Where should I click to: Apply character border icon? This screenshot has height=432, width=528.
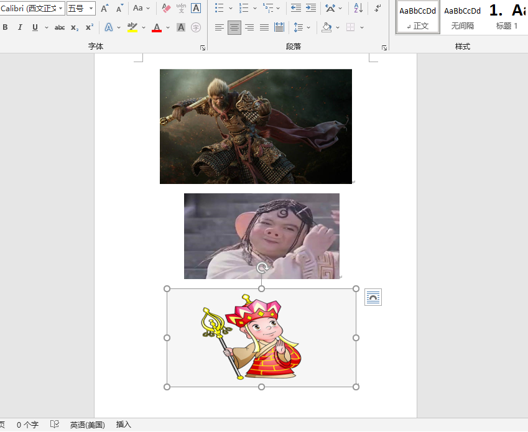point(196,8)
